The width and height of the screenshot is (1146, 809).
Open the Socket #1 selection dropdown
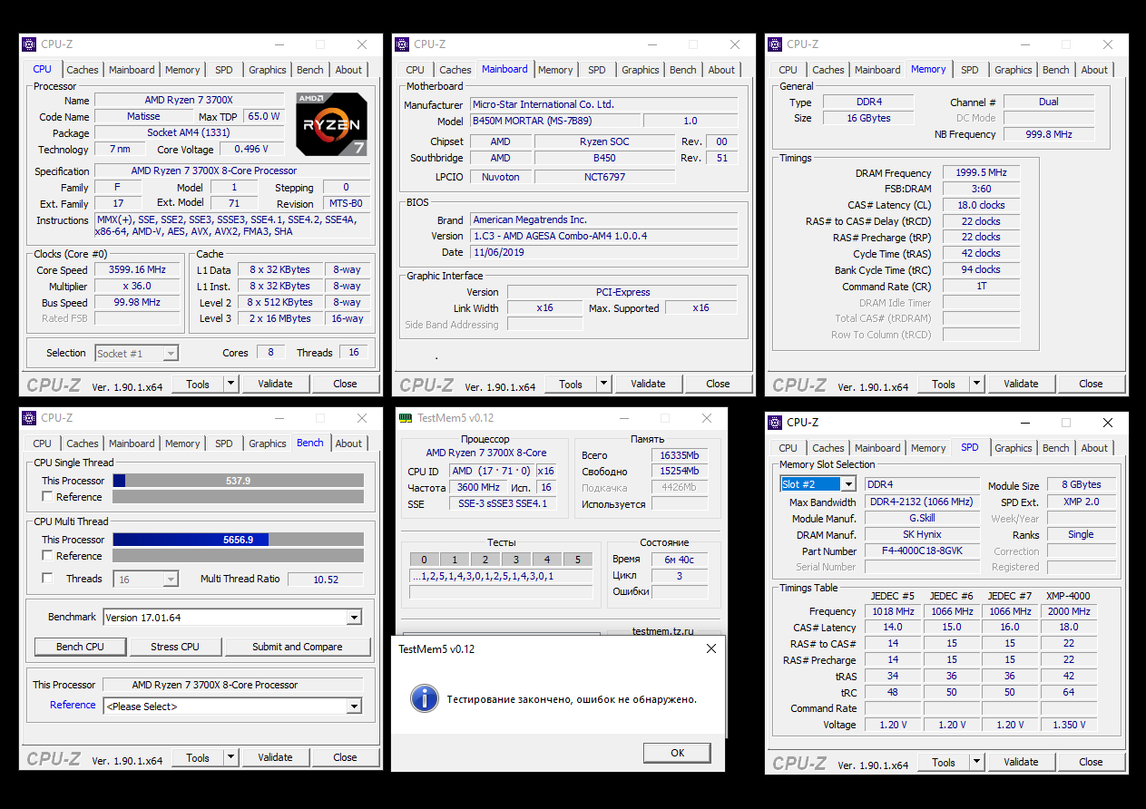171,354
